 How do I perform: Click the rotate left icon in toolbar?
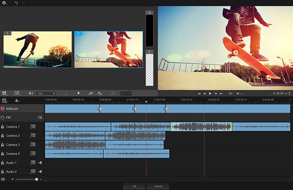[x=91, y=93]
